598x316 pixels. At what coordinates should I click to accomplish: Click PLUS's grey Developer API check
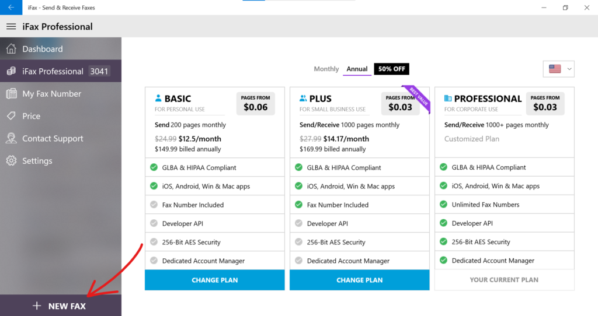pyautogui.click(x=298, y=223)
